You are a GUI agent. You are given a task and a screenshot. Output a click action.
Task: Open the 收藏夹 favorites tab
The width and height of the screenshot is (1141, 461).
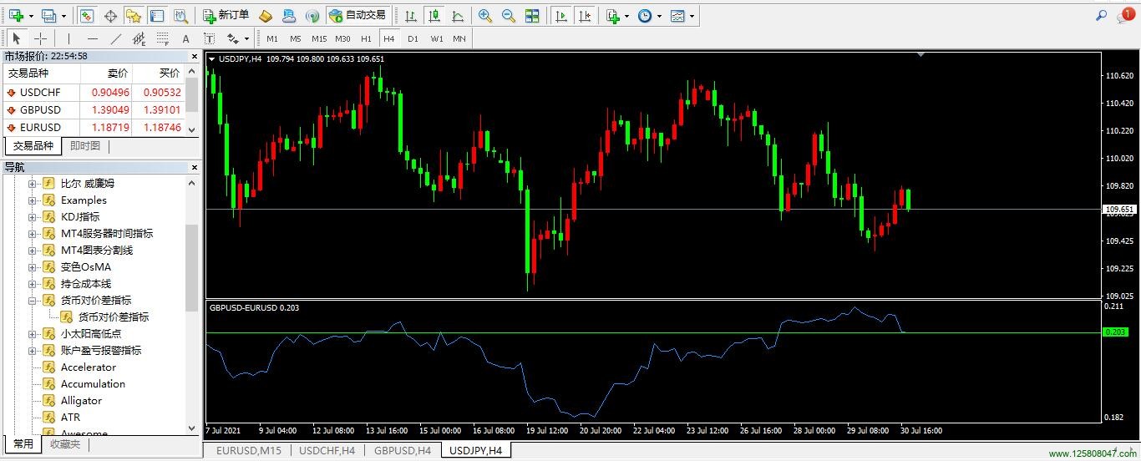tap(64, 444)
